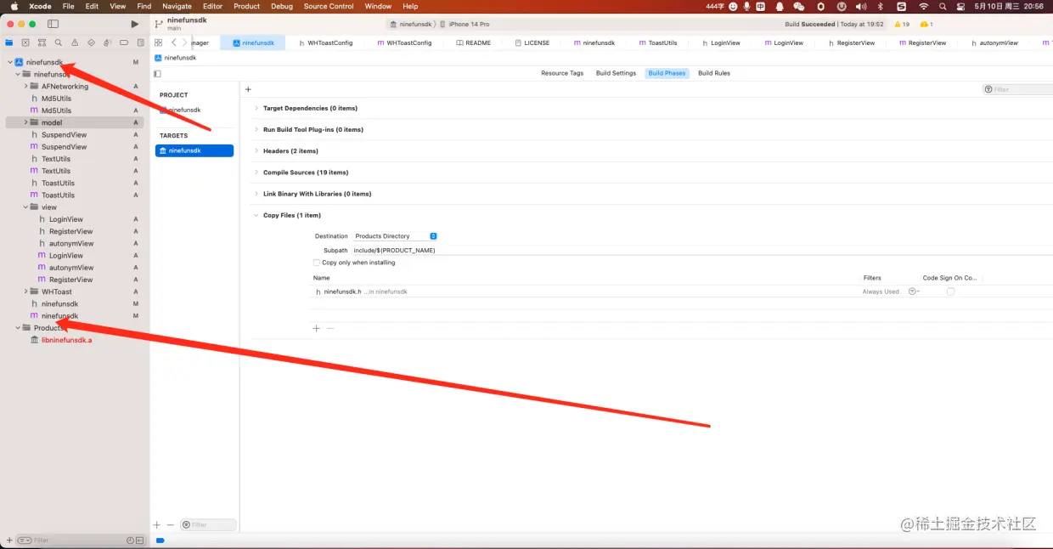Open WeChat menu bar icon
The height and width of the screenshot is (549, 1053).
pos(798,6)
